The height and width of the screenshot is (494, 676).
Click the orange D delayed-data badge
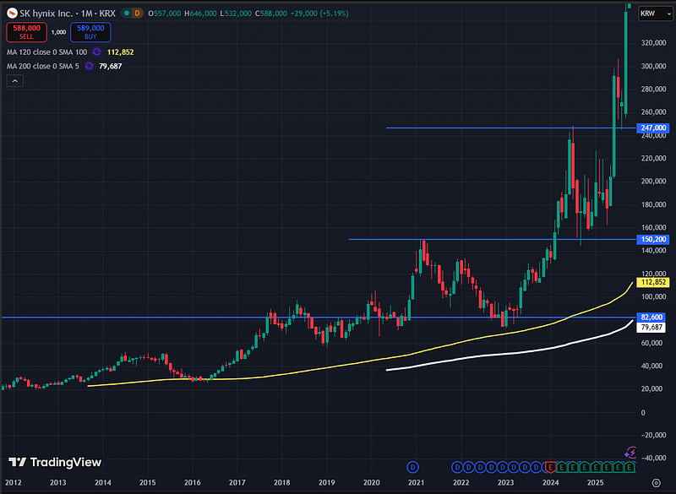(137, 14)
